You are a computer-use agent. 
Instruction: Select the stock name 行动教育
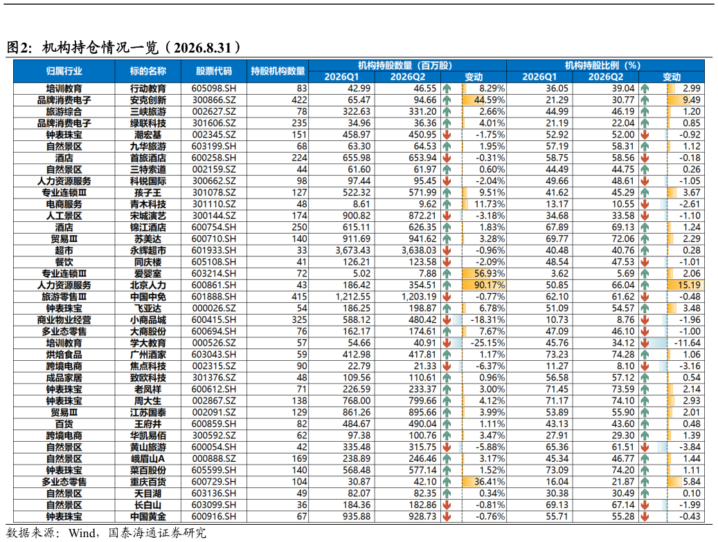click(148, 88)
